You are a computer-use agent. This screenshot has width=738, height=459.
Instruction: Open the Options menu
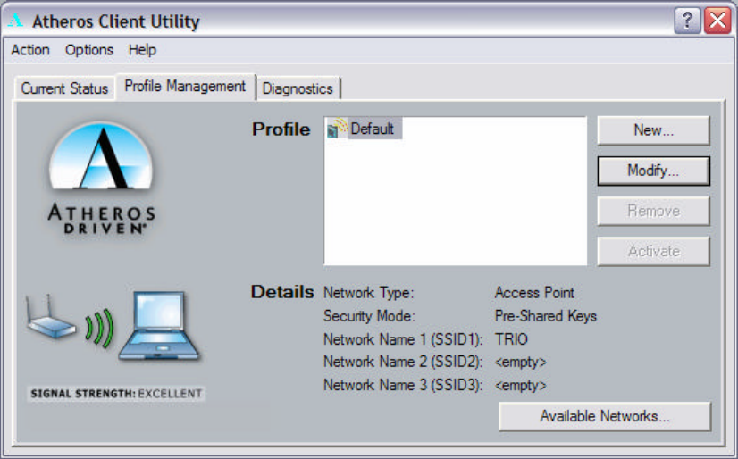point(89,50)
